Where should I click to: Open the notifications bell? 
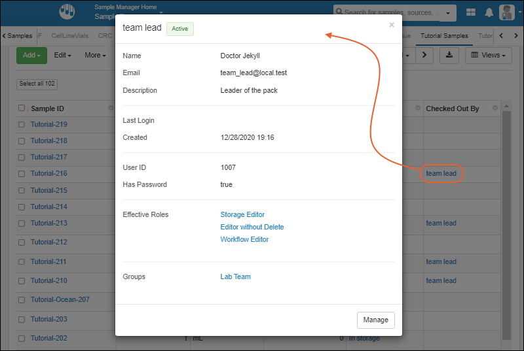click(489, 12)
